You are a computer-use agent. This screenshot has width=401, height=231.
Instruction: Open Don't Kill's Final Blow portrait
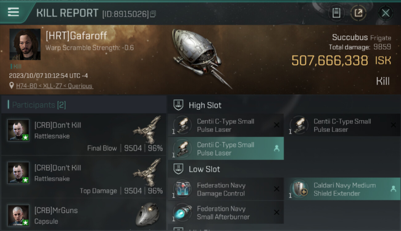(x=19, y=130)
